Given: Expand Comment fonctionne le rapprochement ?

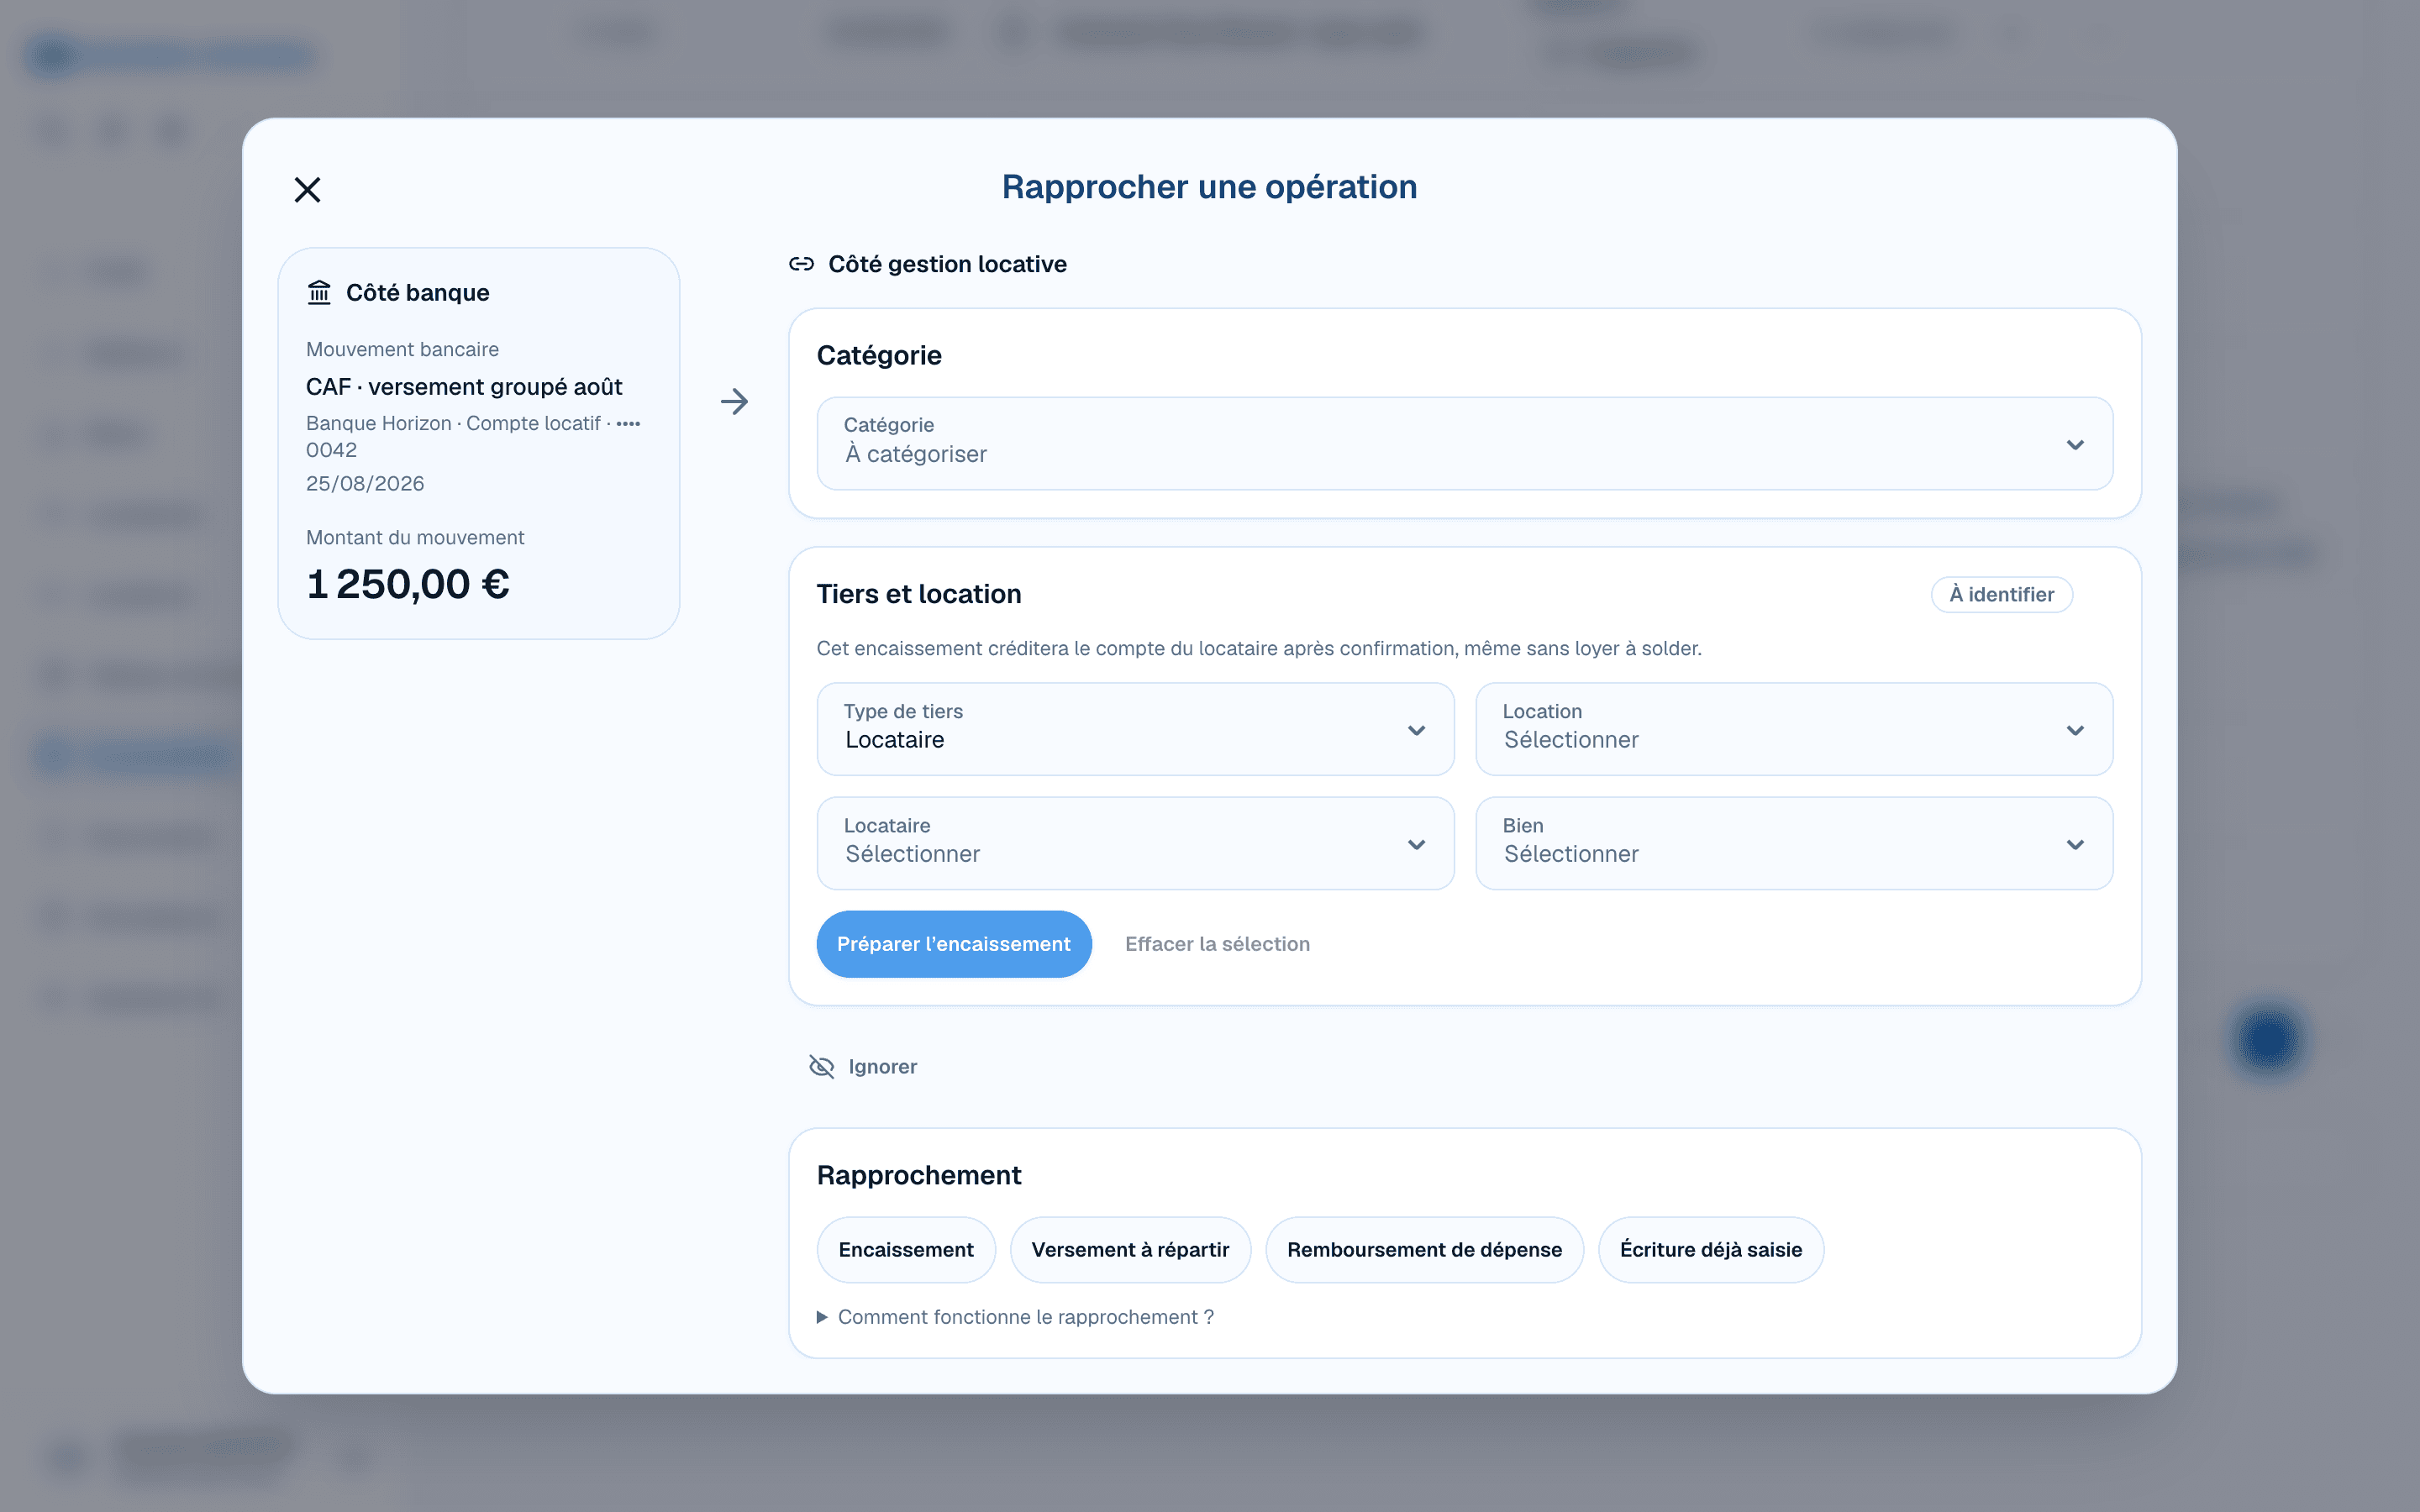Looking at the screenshot, I should (1015, 1317).
